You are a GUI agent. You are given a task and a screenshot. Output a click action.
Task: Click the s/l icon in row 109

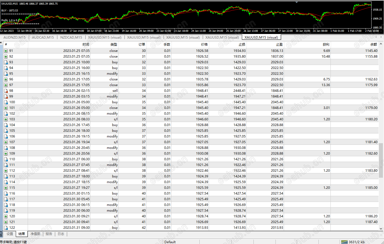(x=6, y=154)
